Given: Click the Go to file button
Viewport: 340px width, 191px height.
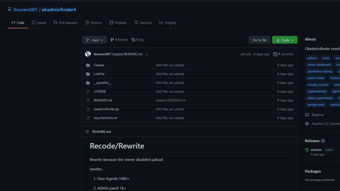Looking at the screenshot, I should tap(259, 40).
